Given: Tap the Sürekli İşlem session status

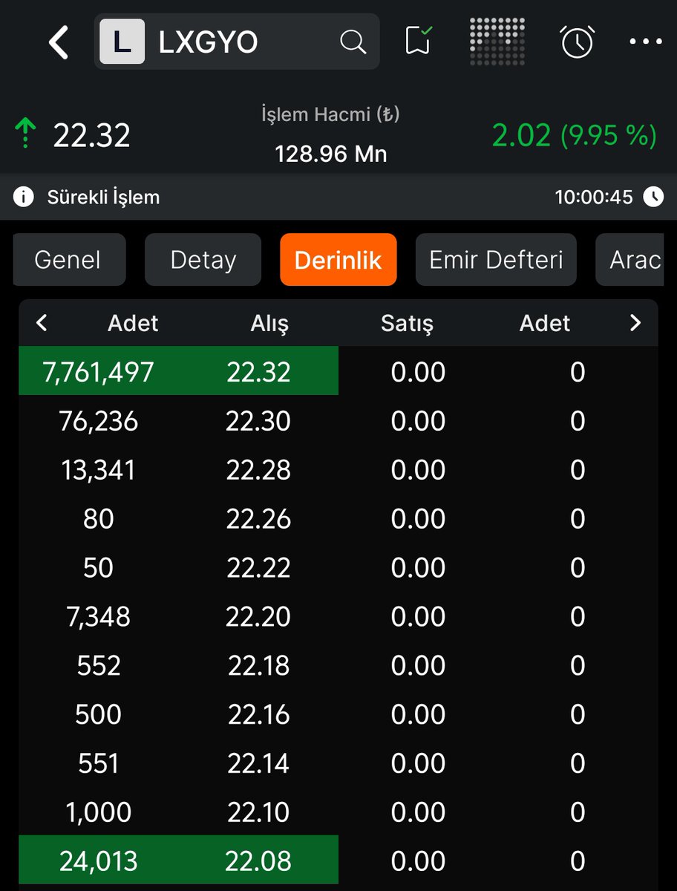Looking at the screenshot, I should (x=103, y=198).
